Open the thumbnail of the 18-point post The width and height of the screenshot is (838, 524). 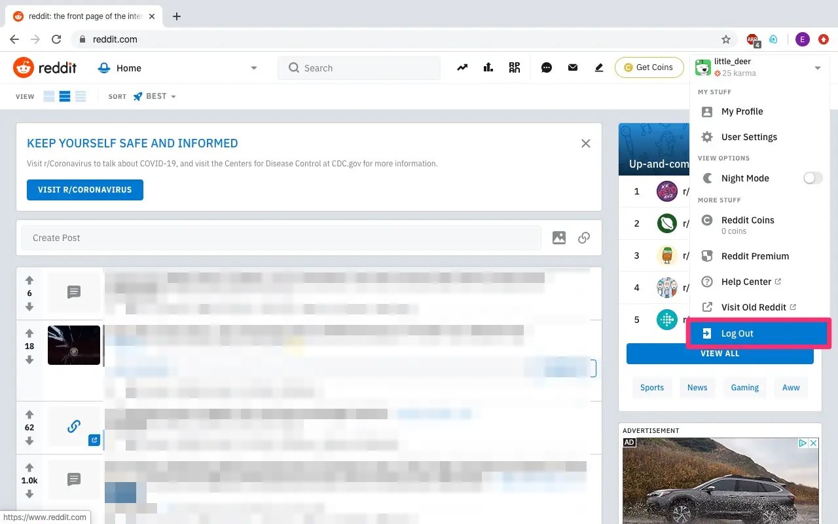[x=74, y=345]
